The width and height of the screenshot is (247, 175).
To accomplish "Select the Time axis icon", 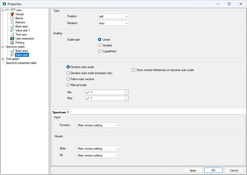I will pyautogui.click(x=12, y=34).
